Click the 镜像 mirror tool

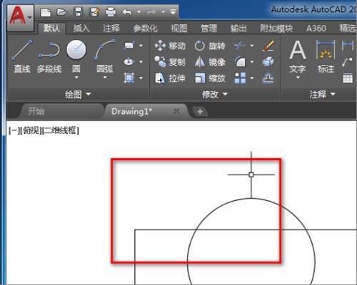tap(210, 62)
